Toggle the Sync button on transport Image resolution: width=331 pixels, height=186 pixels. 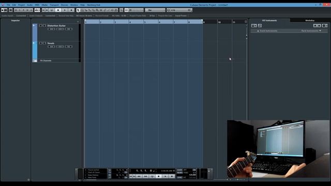[x=179, y=178]
